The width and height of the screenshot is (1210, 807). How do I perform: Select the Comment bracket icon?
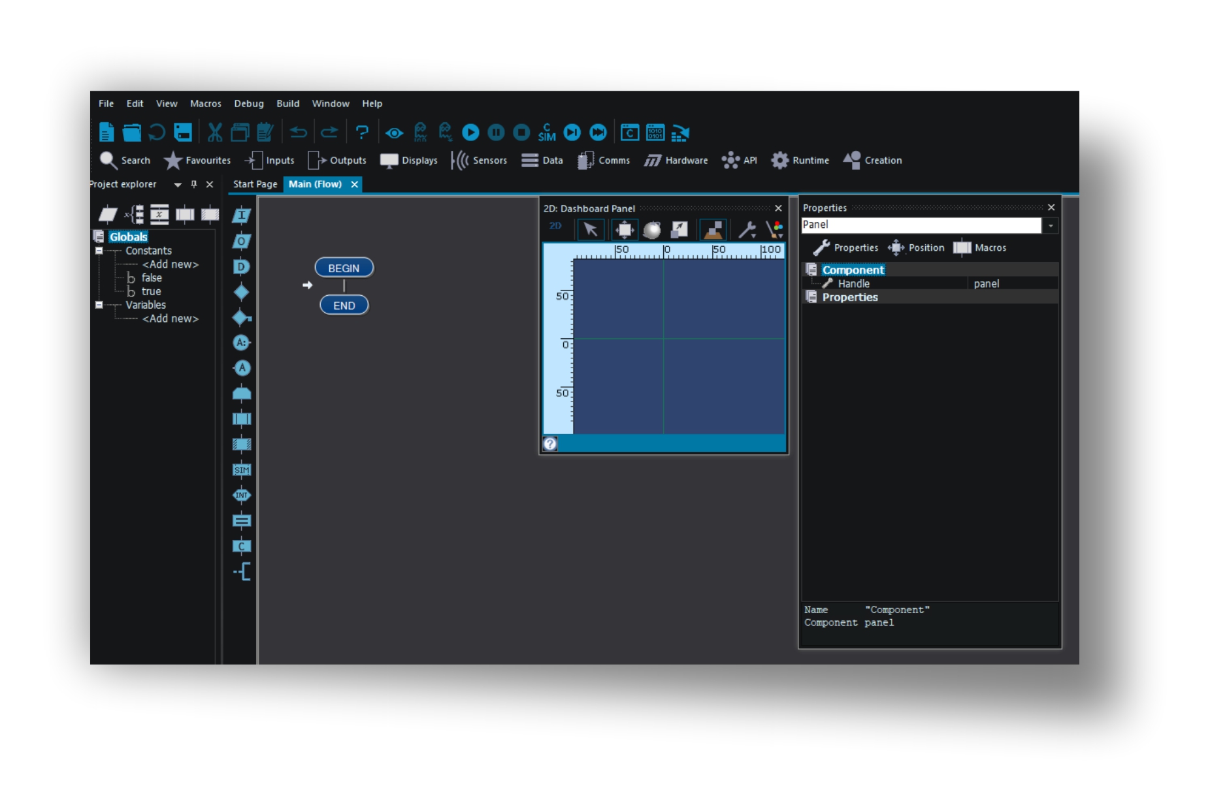click(242, 572)
